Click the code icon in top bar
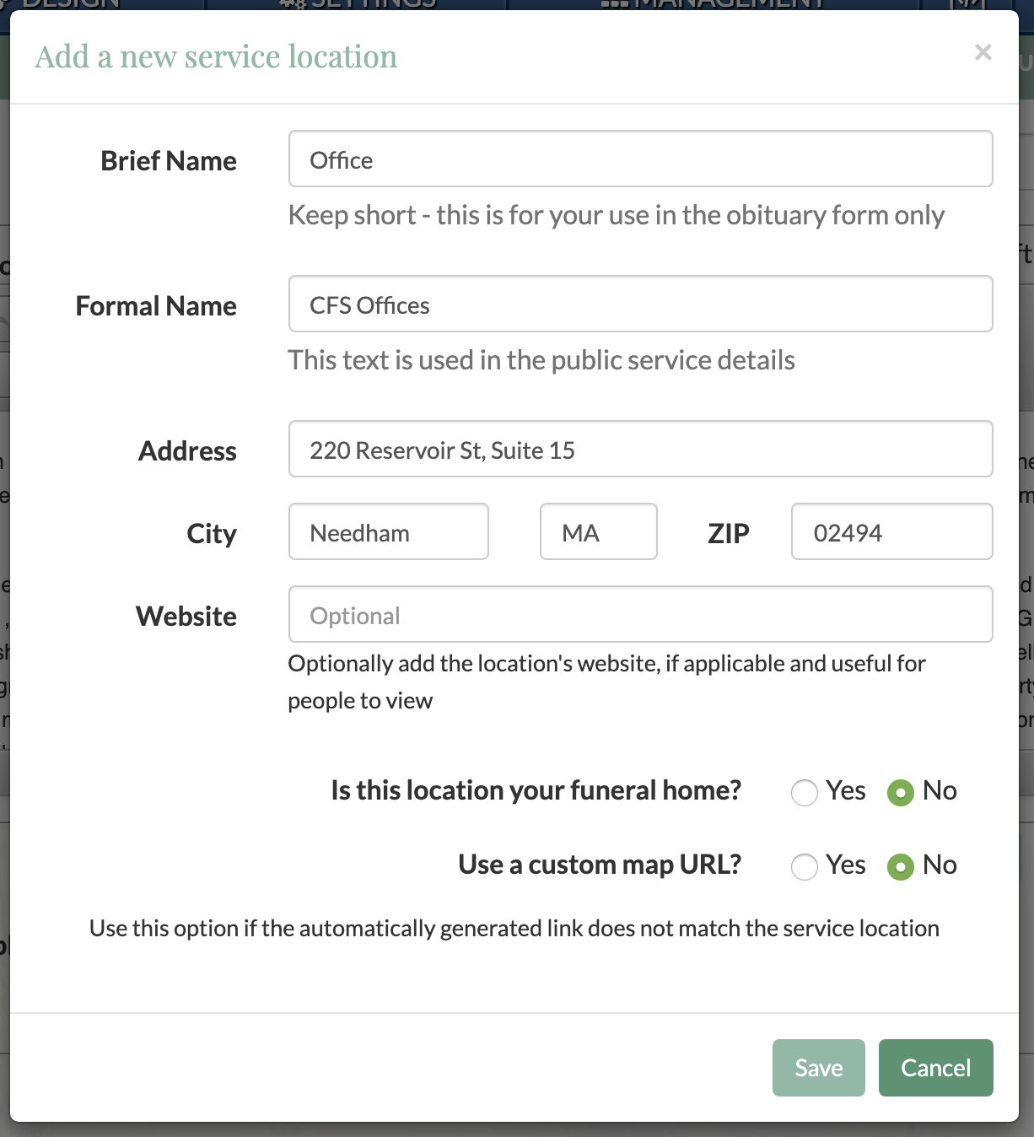 [x=967, y=4]
